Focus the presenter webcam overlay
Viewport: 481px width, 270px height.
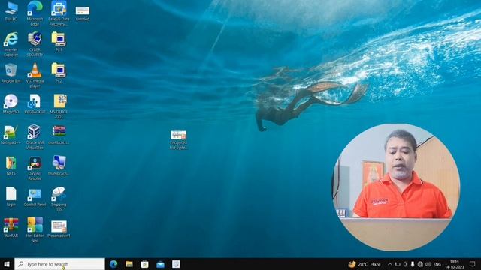pyautogui.click(x=396, y=187)
